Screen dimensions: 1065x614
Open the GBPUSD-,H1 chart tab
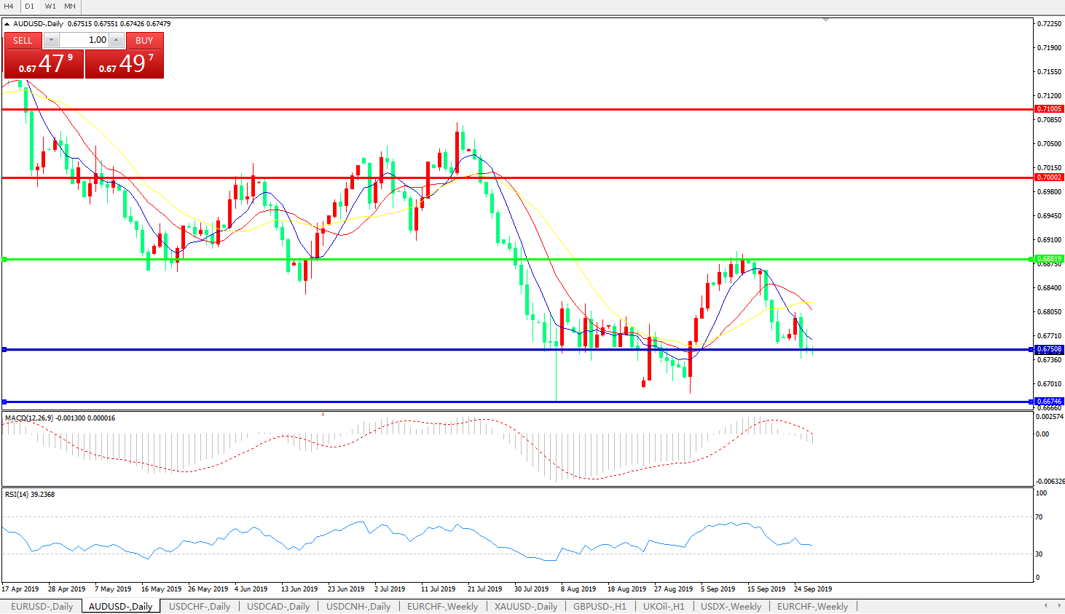[x=599, y=606]
